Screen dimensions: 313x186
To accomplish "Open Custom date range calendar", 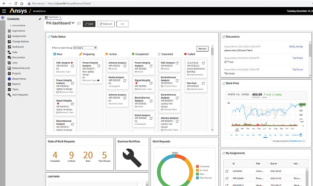I will coord(301,135).
